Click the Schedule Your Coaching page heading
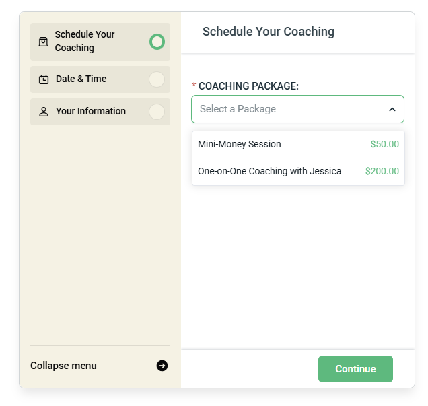 tap(269, 32)
